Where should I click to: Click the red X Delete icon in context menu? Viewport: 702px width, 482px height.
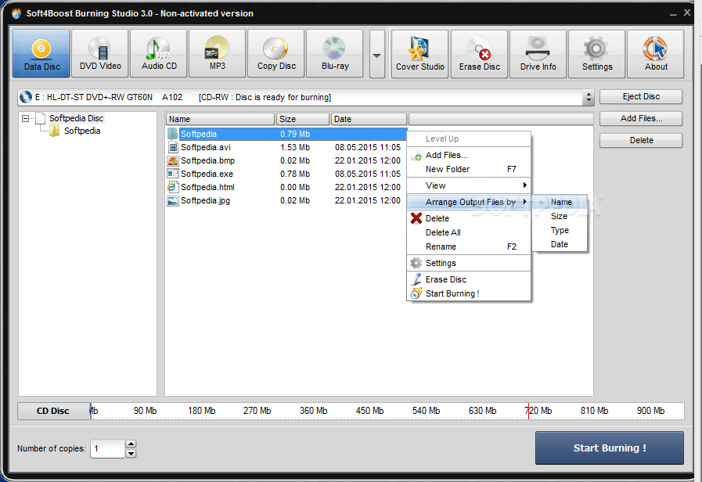click(x=416, y=218)
